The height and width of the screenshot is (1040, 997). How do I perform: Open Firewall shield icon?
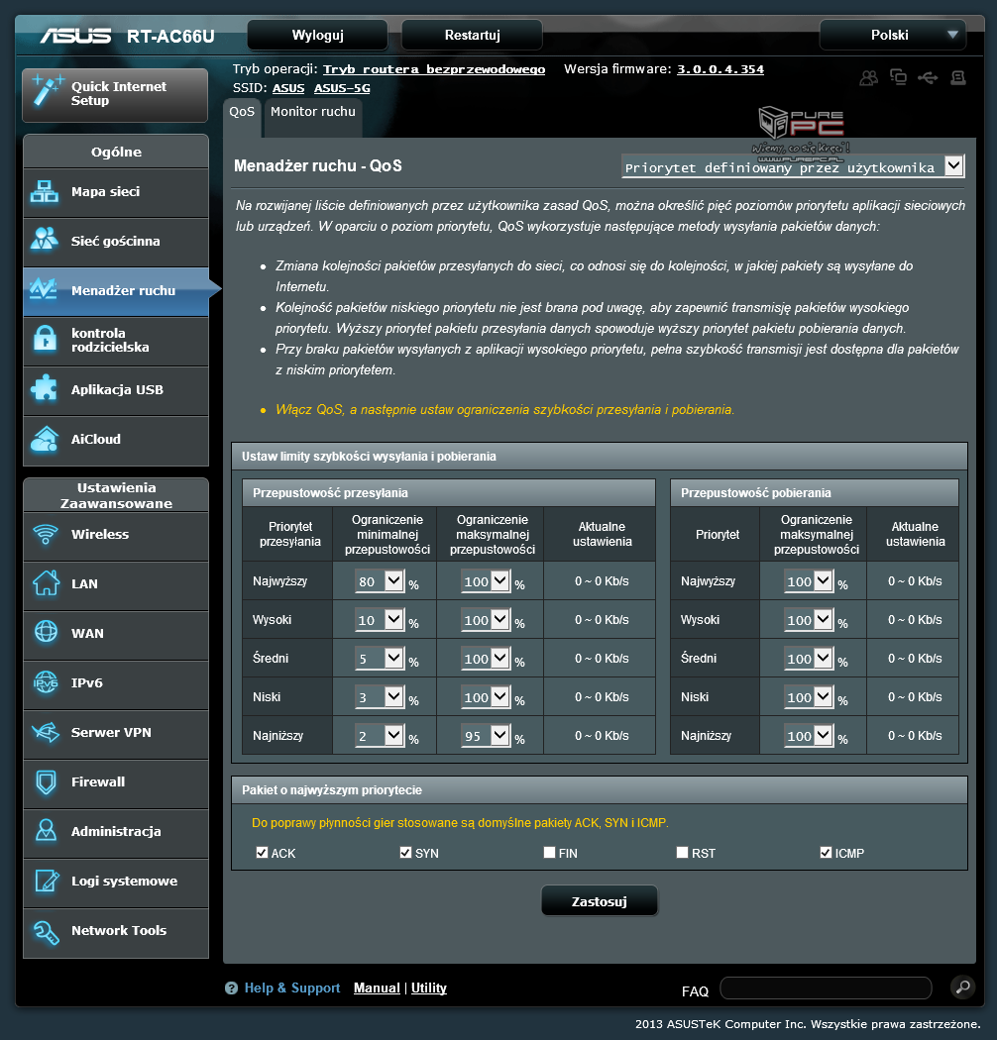[x=46, y=782]
